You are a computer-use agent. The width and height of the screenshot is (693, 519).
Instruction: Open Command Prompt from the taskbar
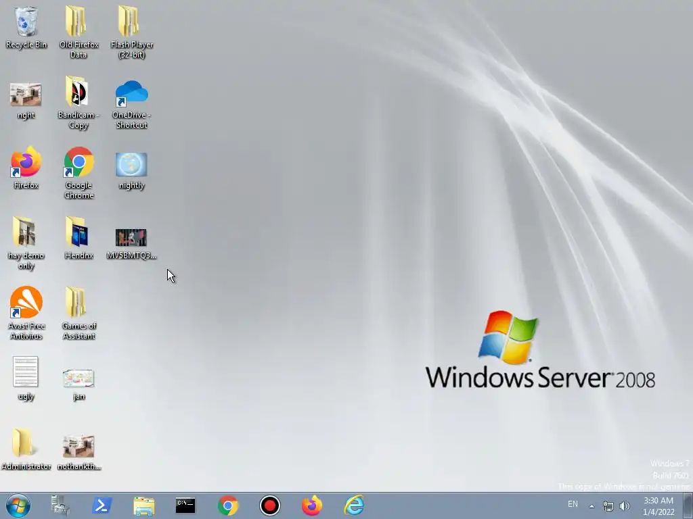[185, 505]
